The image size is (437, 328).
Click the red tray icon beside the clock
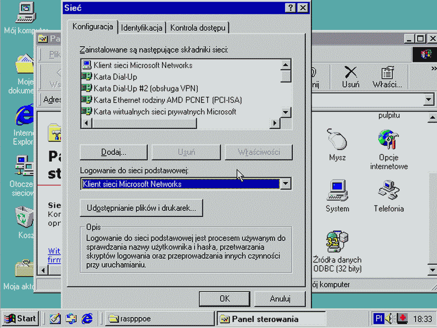402,319
